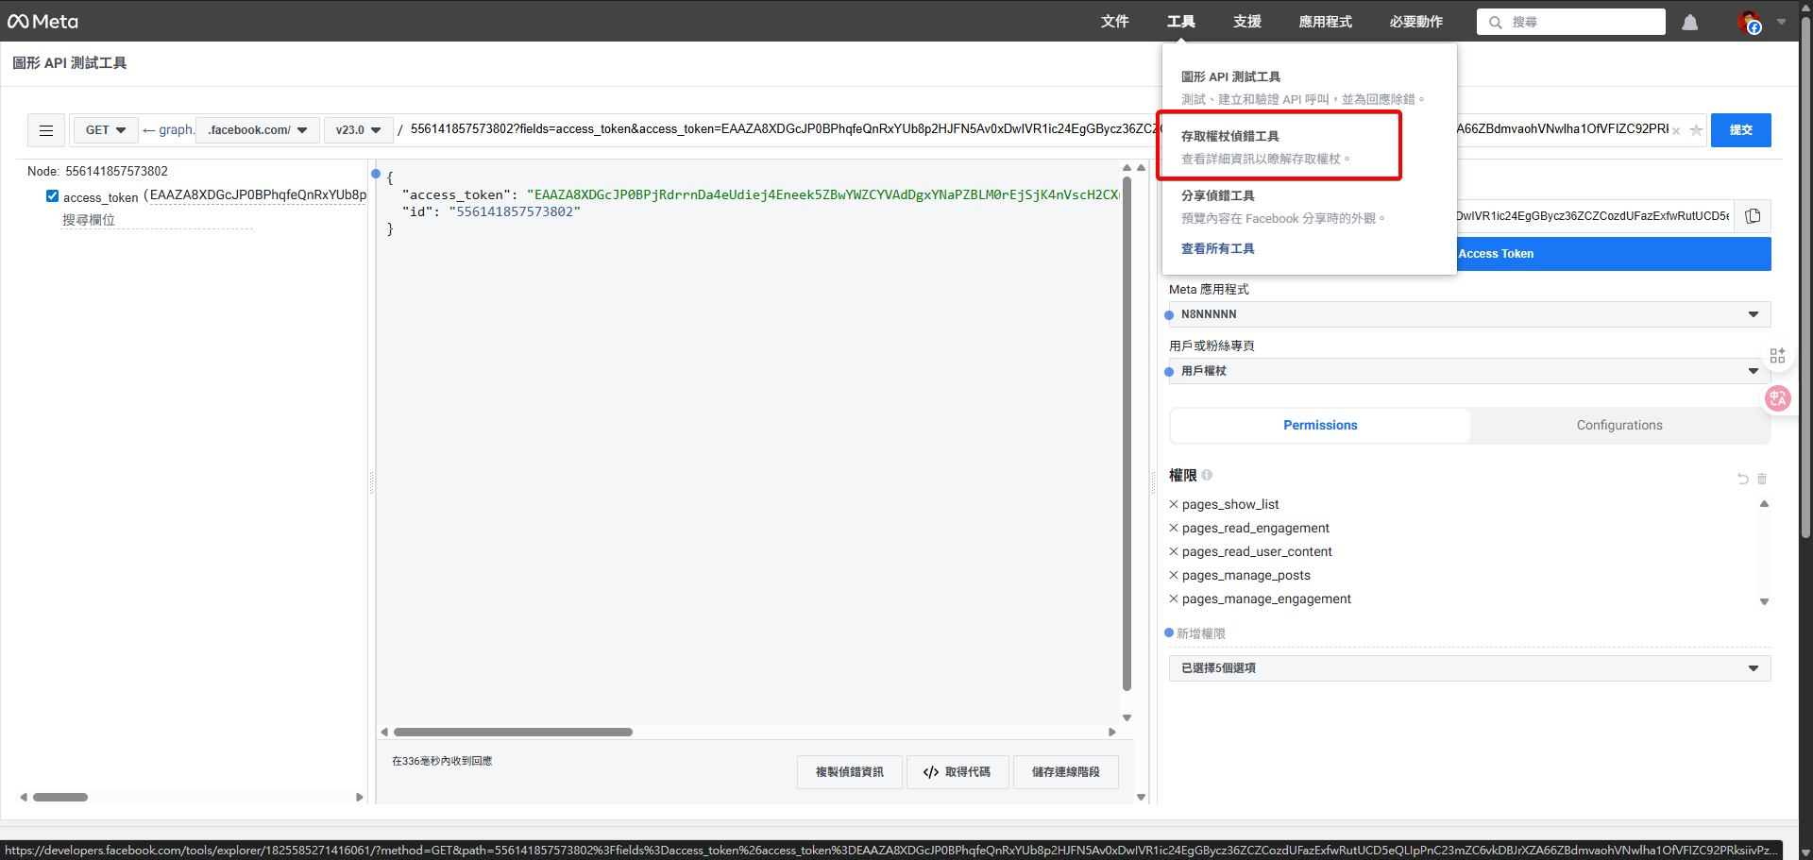The image size is (1813, 860).
Task: Click the notification bell icon
Action: [x=1690, y=22]
